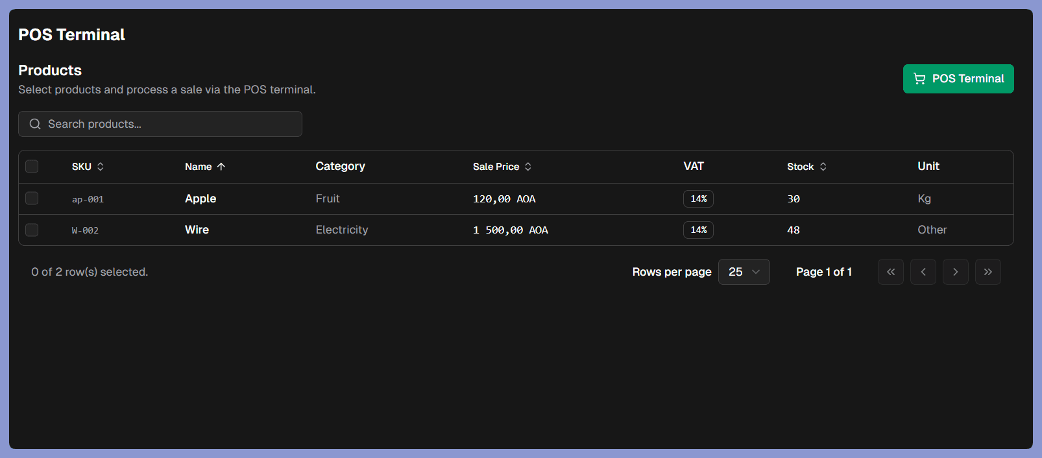Select the checkbox for the Apple row
This screenshot has height=458, width=1042.
pos(32,199)
